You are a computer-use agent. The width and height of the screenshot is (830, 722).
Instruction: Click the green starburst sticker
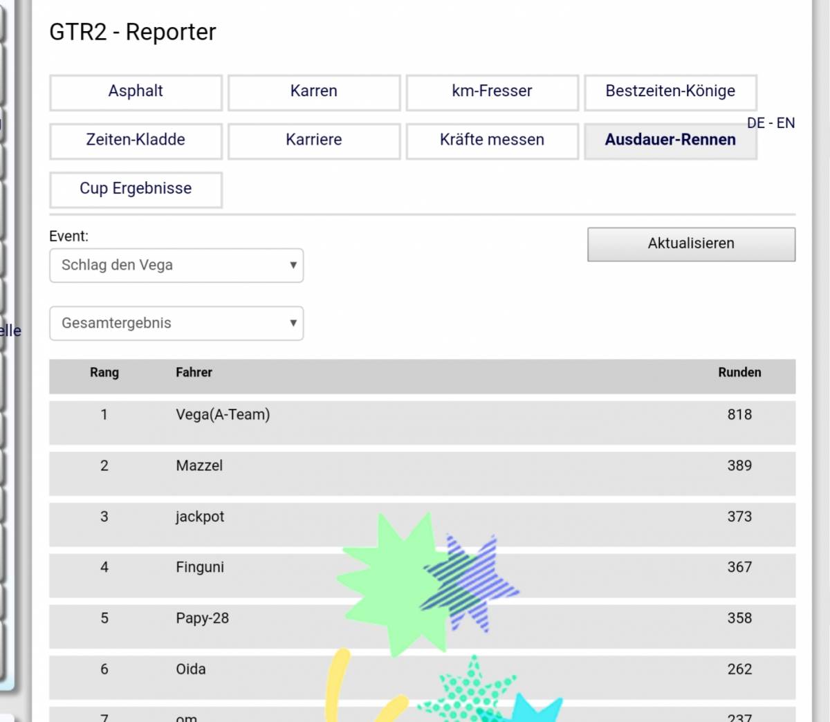[x=387, y=588]
